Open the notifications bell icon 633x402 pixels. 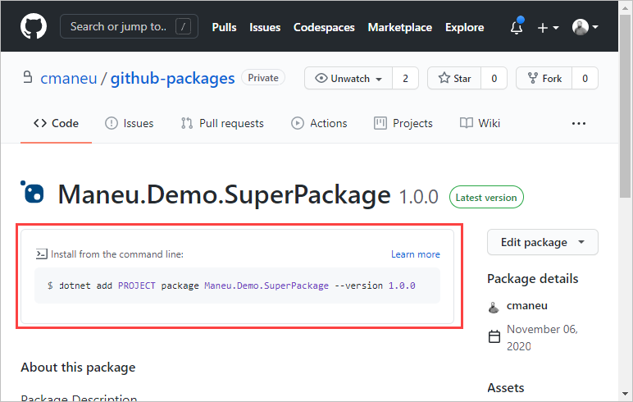point(517,27)
